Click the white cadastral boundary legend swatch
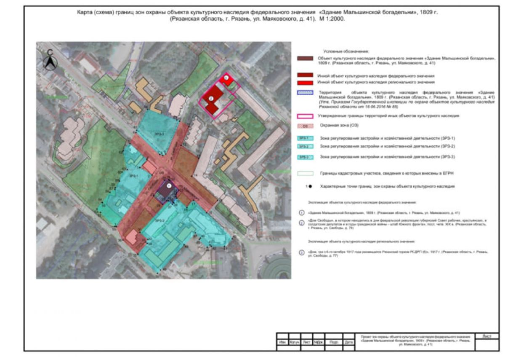Viewport: 505px width, 357px height. [305, 173]
